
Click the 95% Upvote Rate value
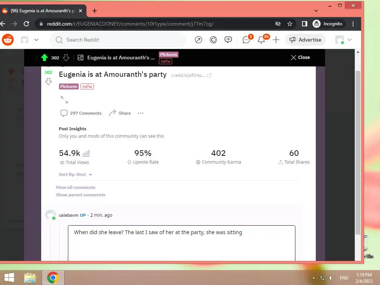(143, 153)
